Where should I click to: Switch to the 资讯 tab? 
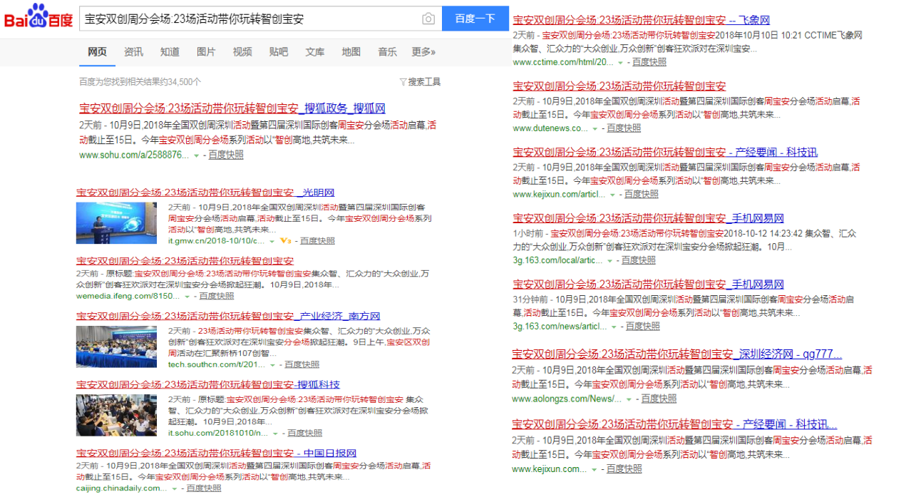click(133, 52)
